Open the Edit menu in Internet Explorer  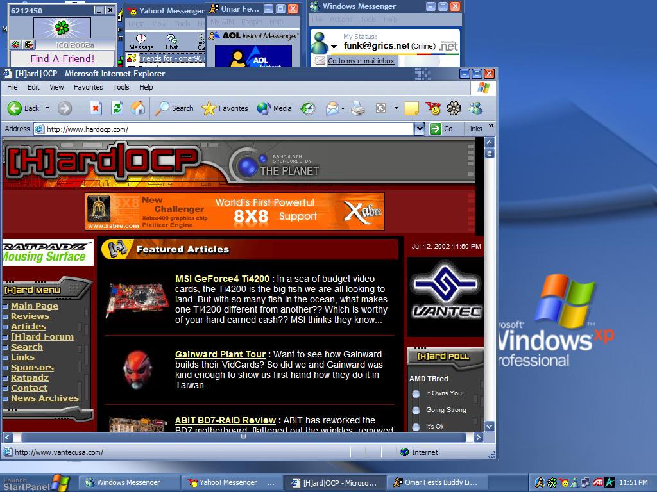tap(33, 87)
